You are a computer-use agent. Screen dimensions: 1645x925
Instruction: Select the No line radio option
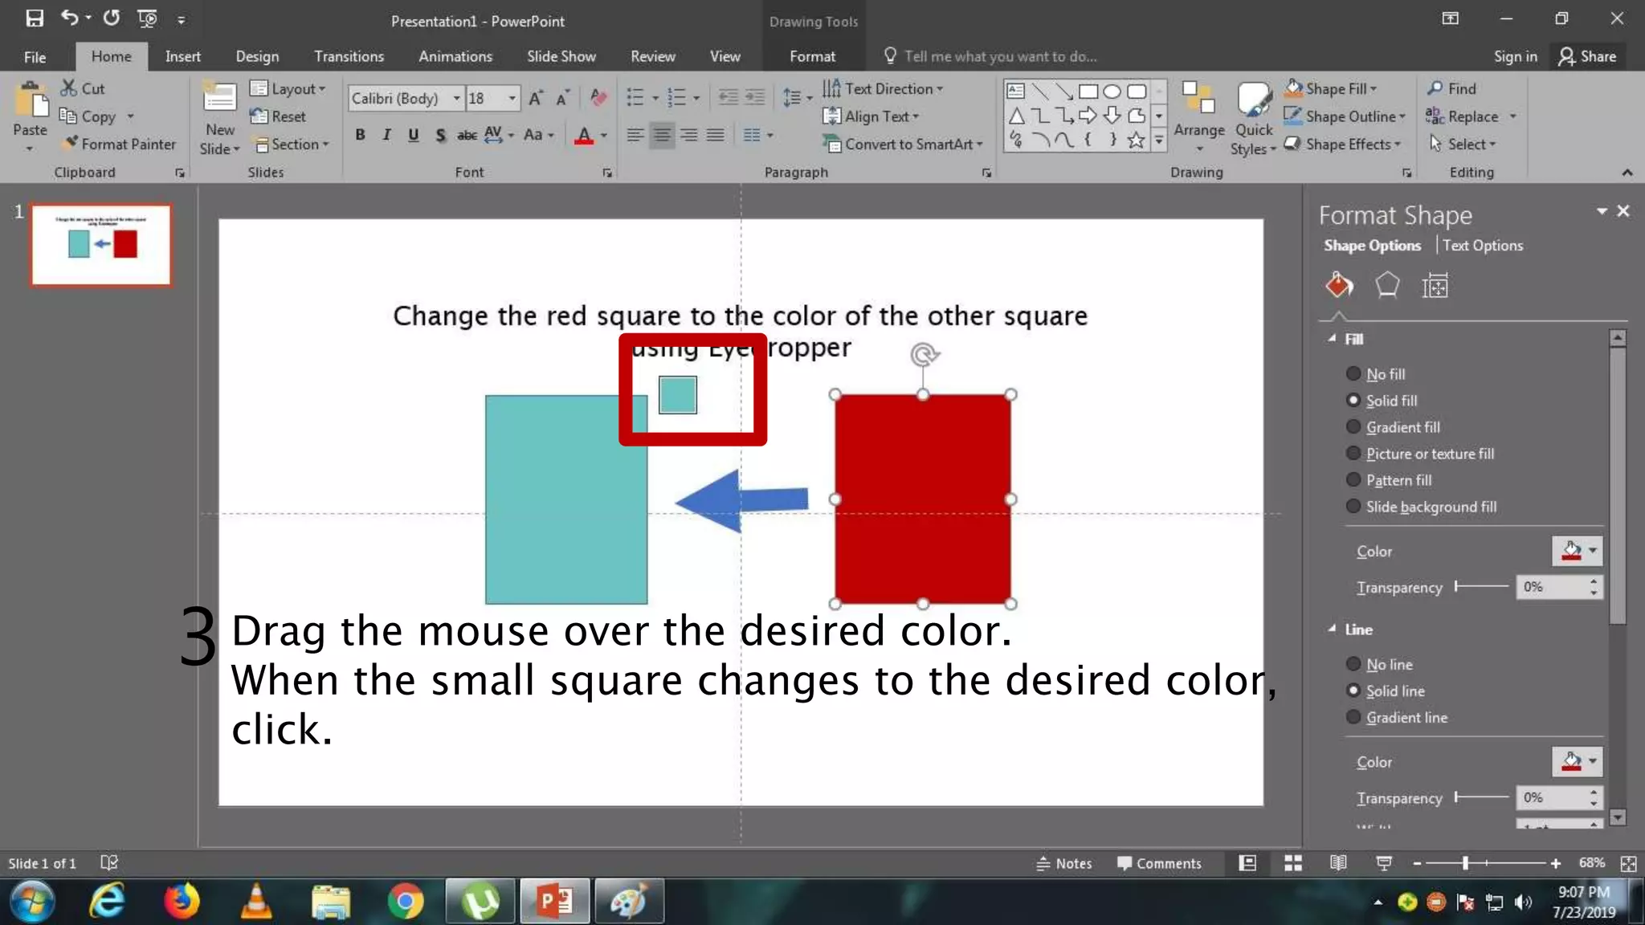[x=1353, y=664]
